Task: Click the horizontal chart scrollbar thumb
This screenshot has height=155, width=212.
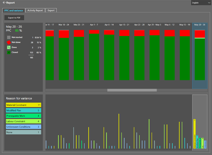Action: click(x=132, y=90)
